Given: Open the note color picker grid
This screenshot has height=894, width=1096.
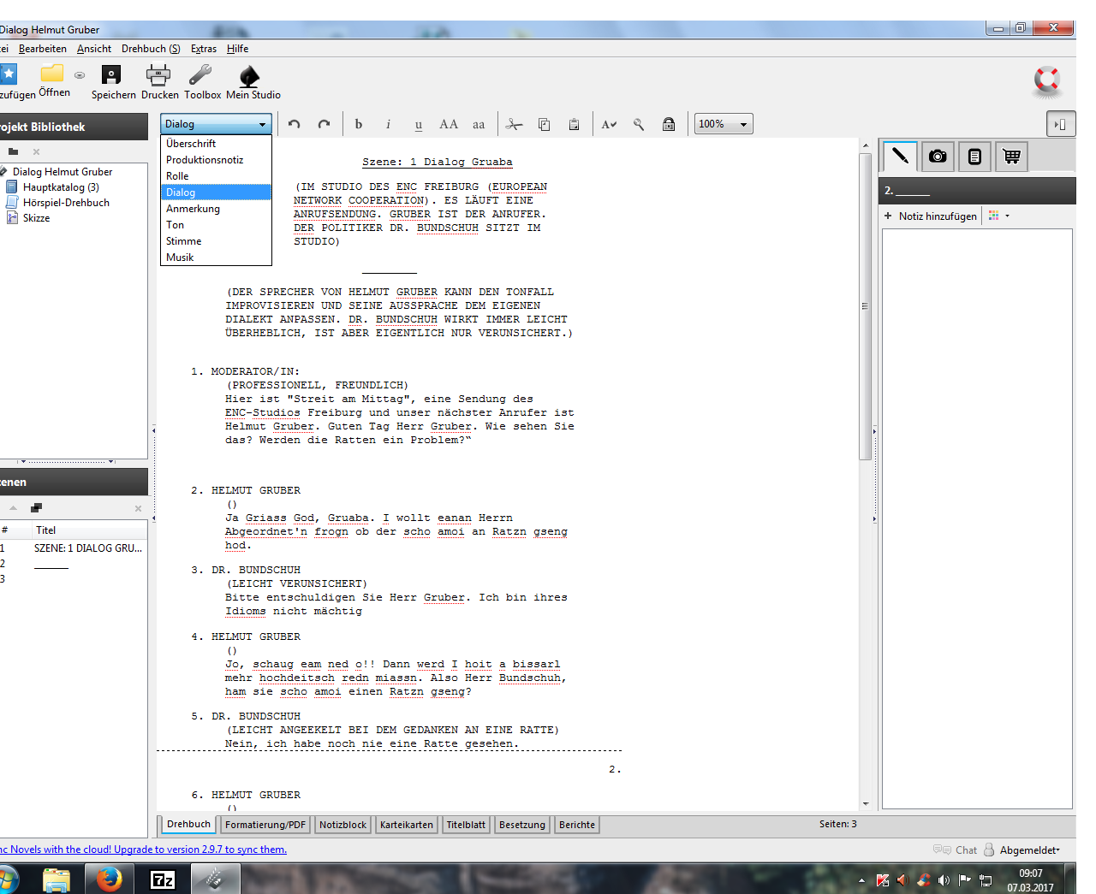Looking at the screenshot, I should (998, 216).
